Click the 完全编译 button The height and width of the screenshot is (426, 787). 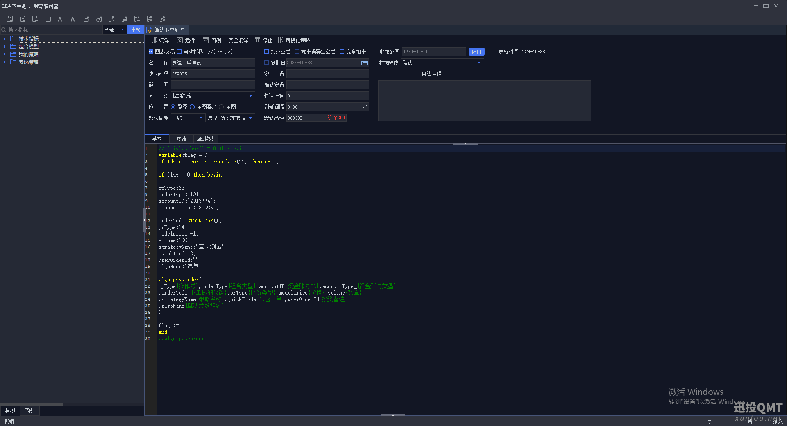[x=238, y=40]
